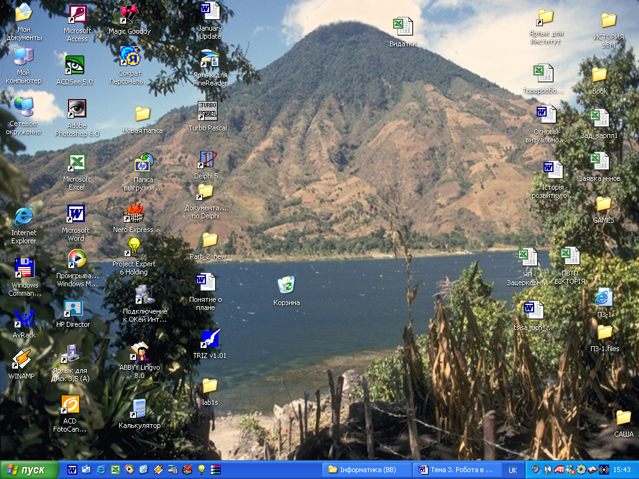Open the Новая папка folder
639x479 pixels.
point(143,114)
